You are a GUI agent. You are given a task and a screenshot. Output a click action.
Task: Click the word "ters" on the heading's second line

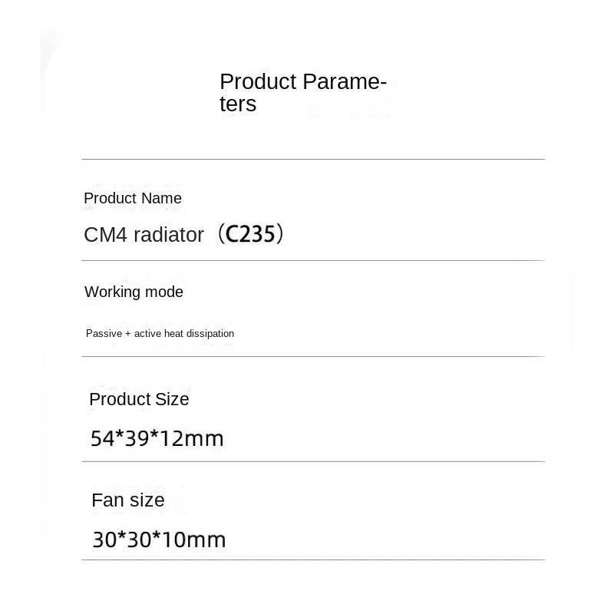[238, 104]
